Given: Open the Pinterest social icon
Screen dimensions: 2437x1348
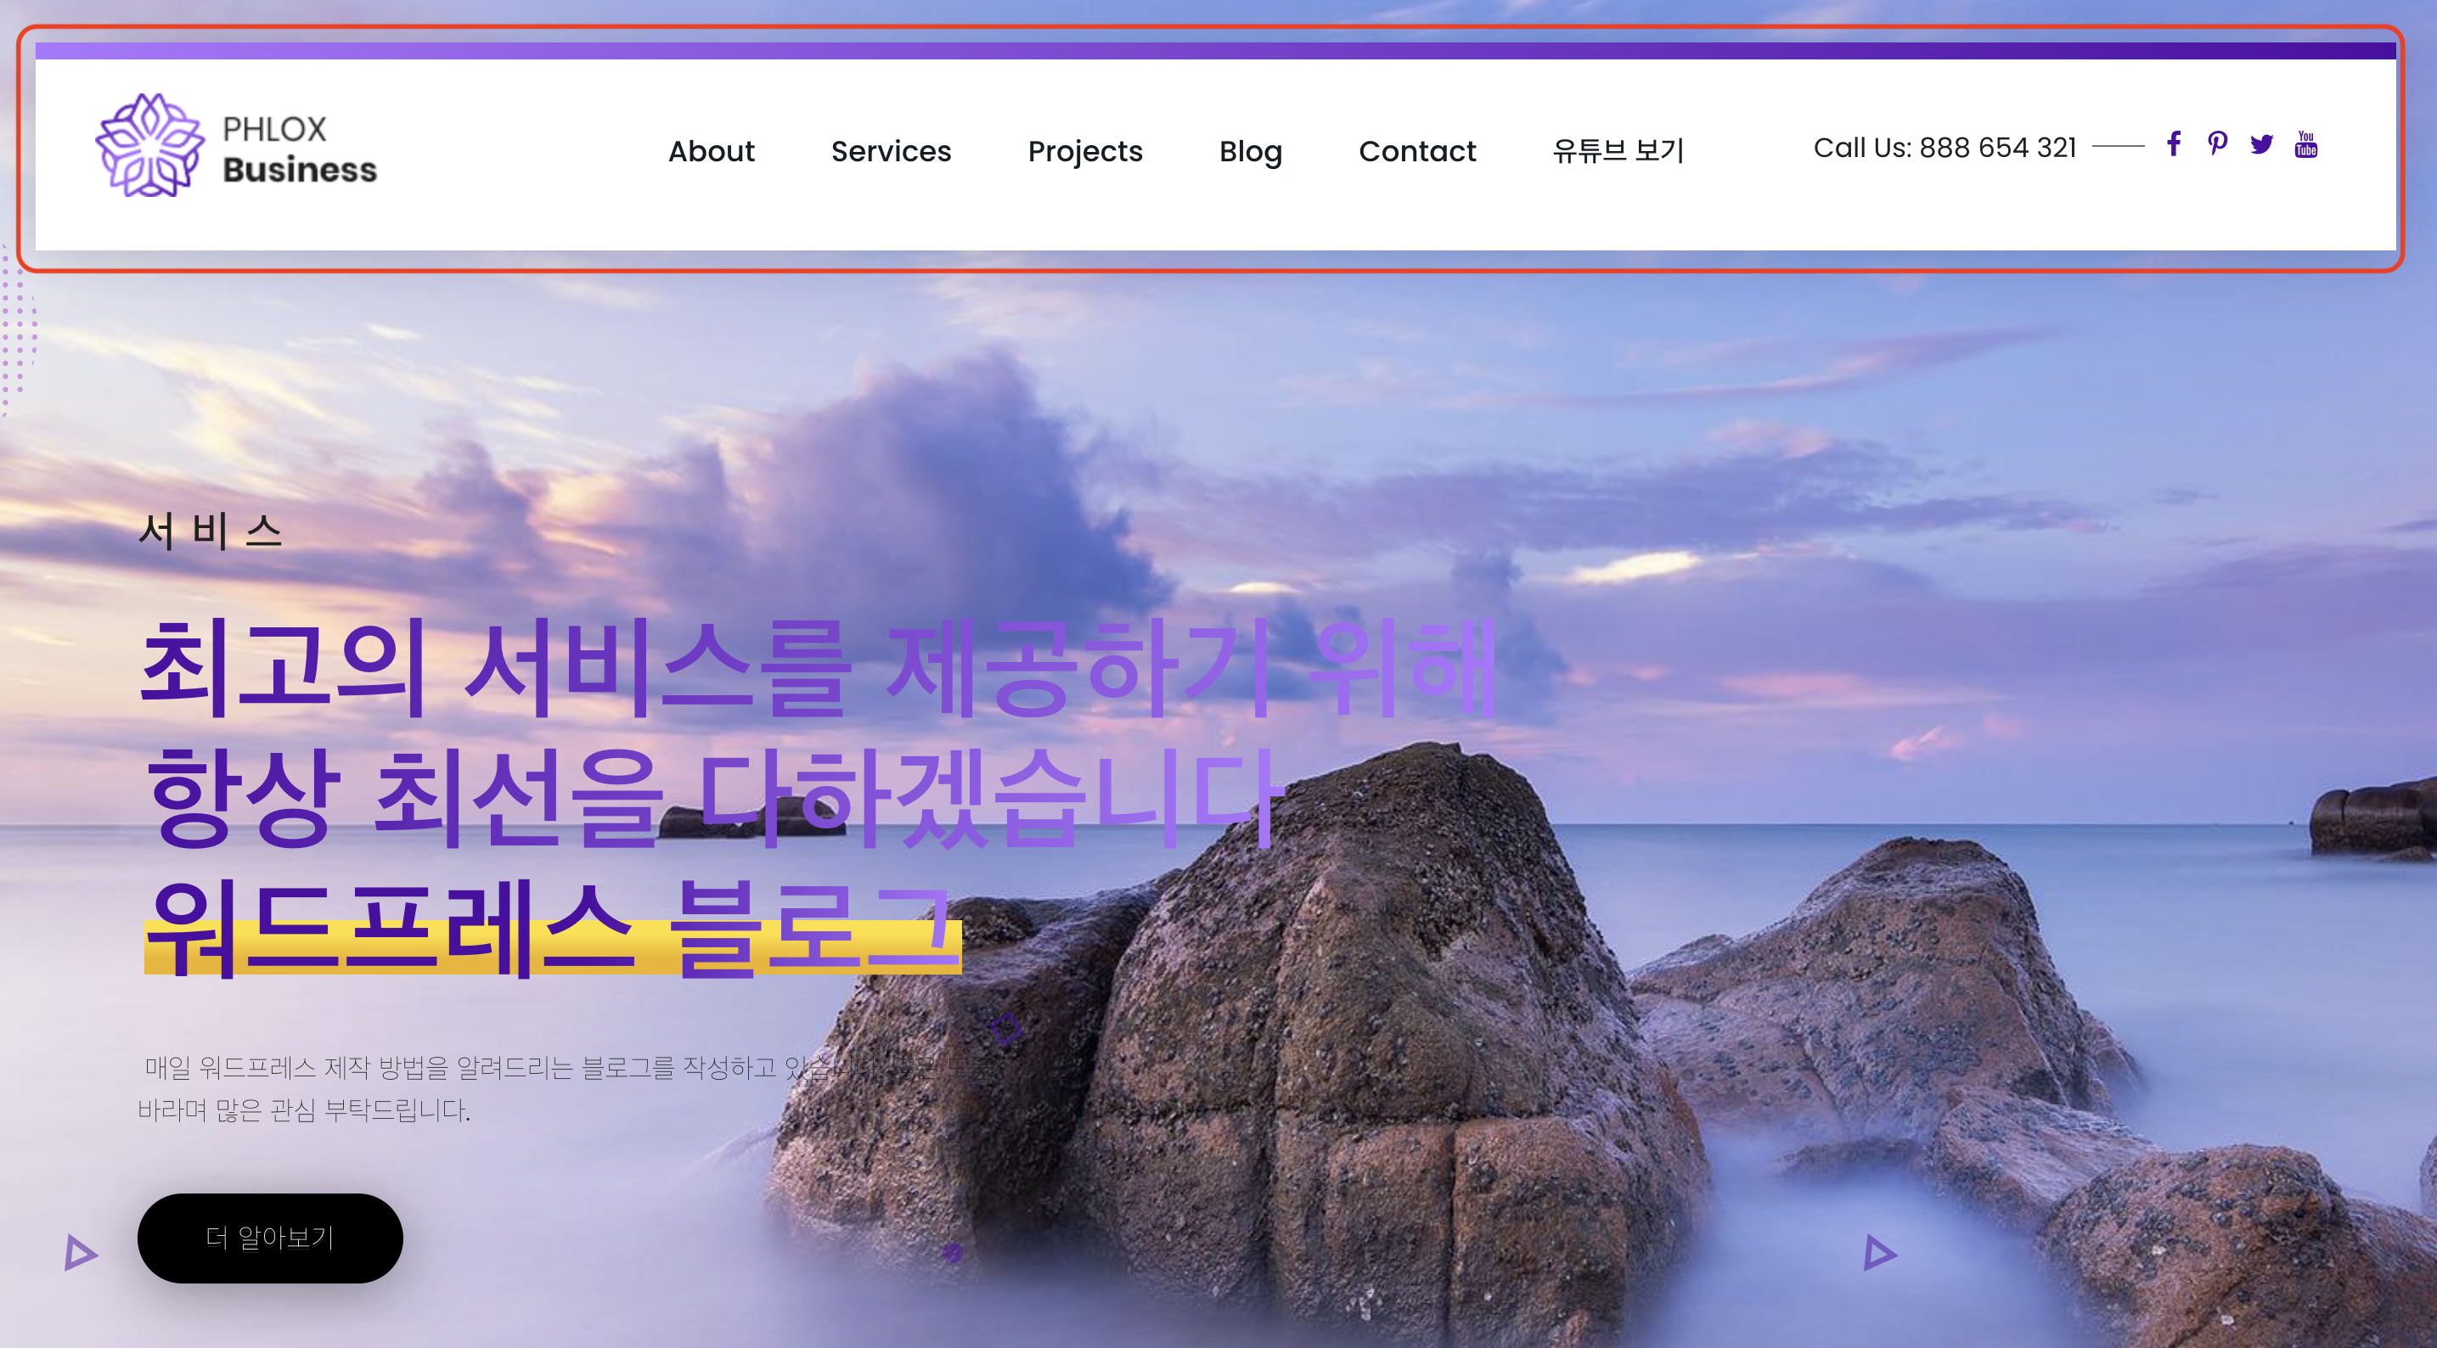Looking at the screenshot, I should [2218, 143].
